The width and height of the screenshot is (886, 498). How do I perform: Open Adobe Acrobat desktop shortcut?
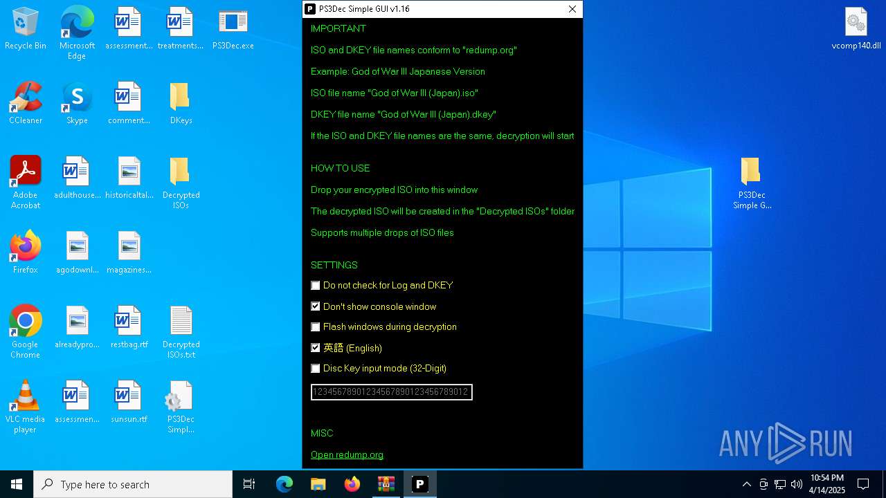pos(26,182)
